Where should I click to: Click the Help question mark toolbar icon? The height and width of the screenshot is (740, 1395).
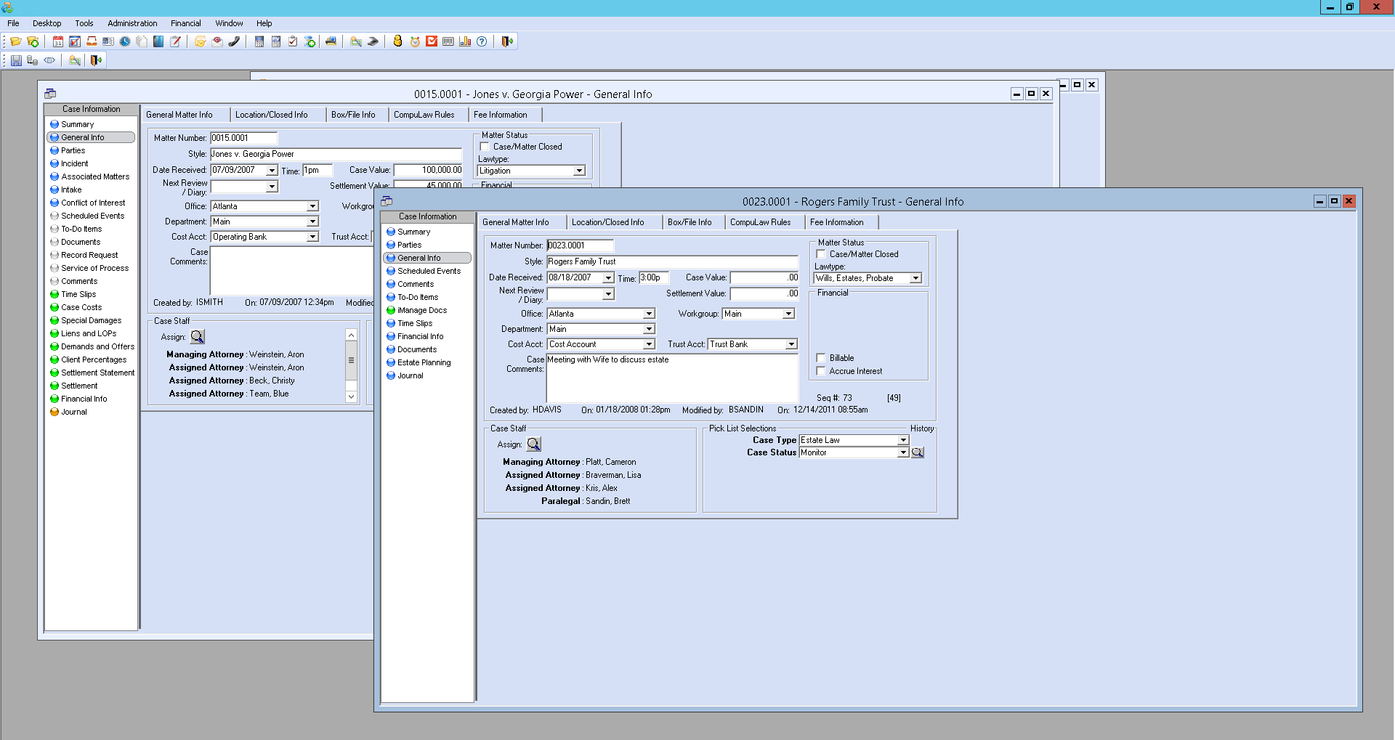coord(482,41)
